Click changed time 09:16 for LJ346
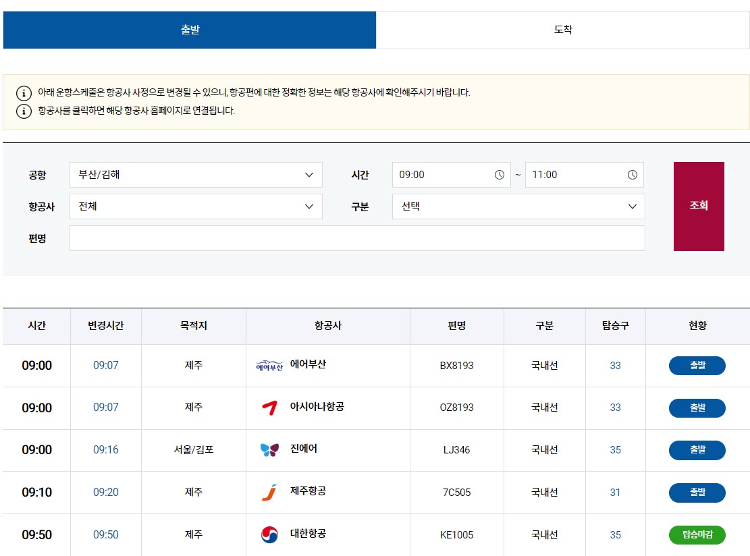This screenshot has width=750, height=556. pos(106,450)
